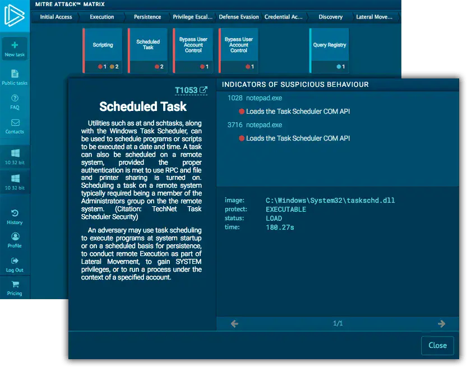Viewport: 467px width, 367px height.
Task: Start a New task
Action: coord(15,49)
